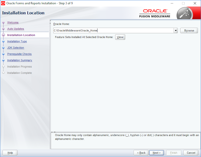Minimize the installer window
This screenshot has height=157, width=201.
tap(172, 3)
